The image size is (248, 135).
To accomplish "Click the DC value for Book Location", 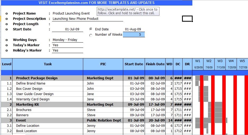I will pyautogui.click(x=178, y=131).
